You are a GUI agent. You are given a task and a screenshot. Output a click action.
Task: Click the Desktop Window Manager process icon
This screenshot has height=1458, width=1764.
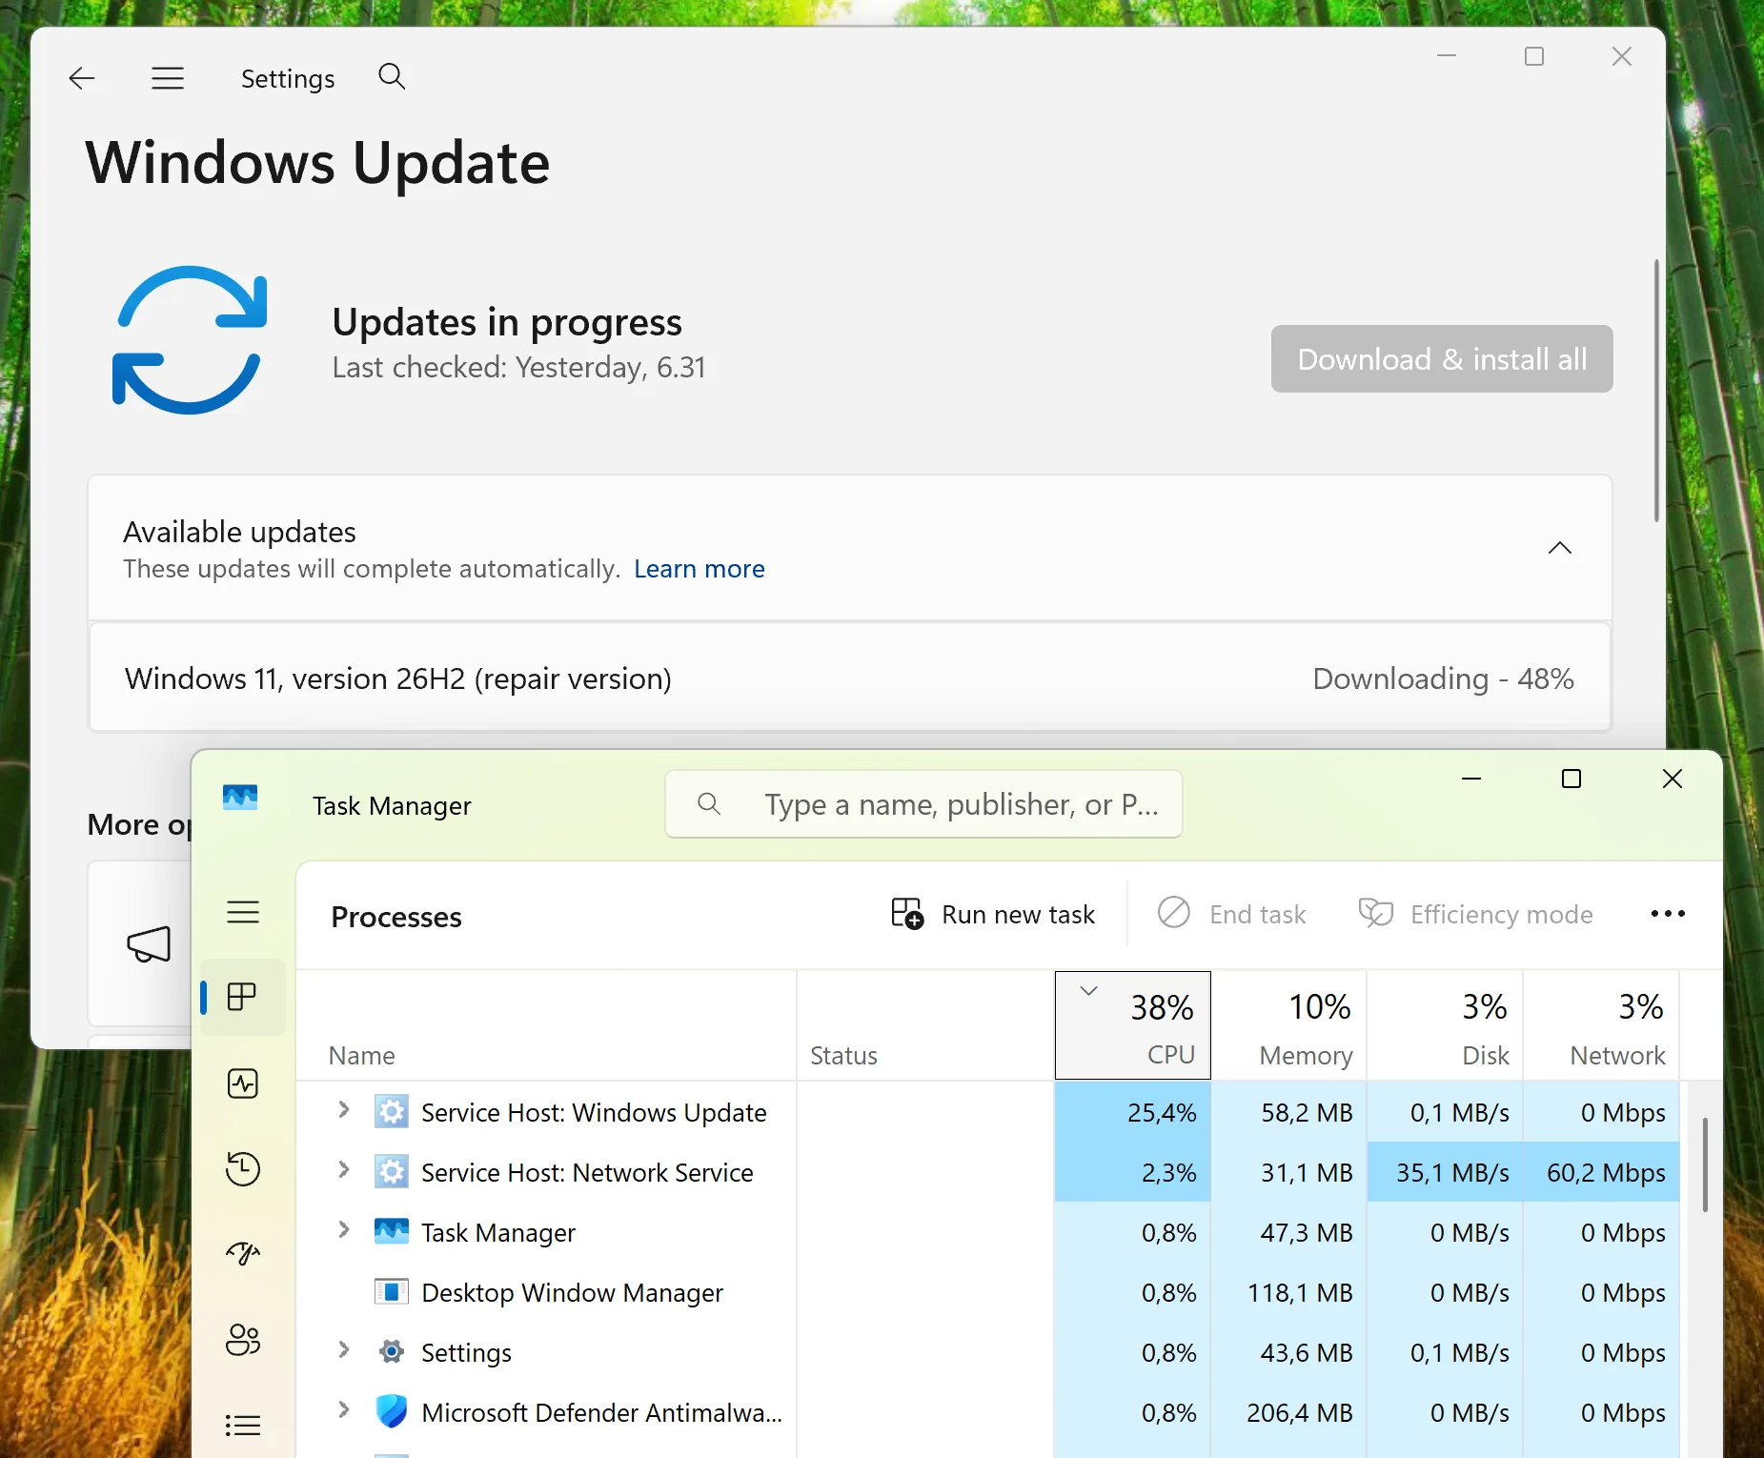392,1292
